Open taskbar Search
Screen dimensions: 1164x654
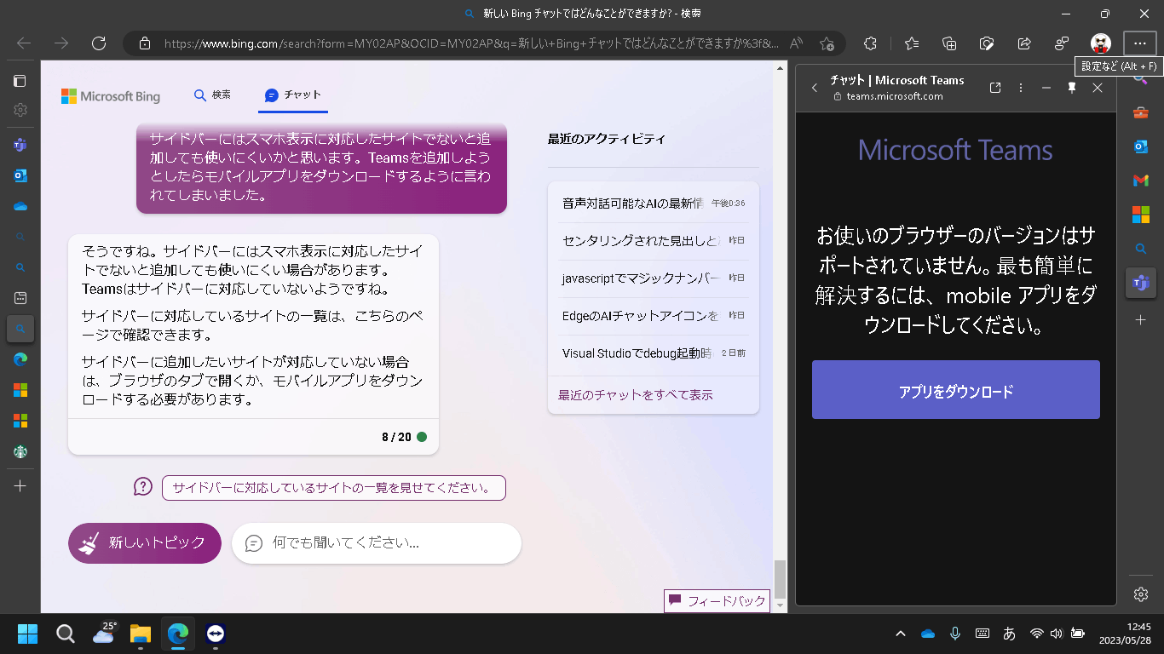pyautogui.click(x=66, y=634)
